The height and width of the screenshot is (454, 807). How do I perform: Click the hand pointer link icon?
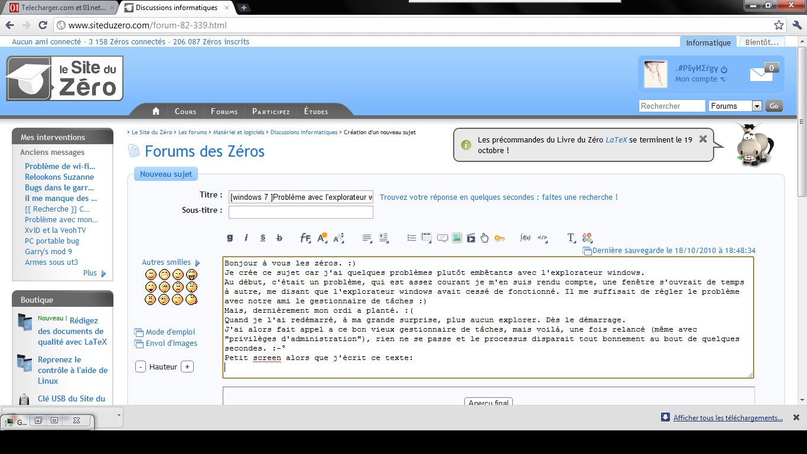[485, 238]
